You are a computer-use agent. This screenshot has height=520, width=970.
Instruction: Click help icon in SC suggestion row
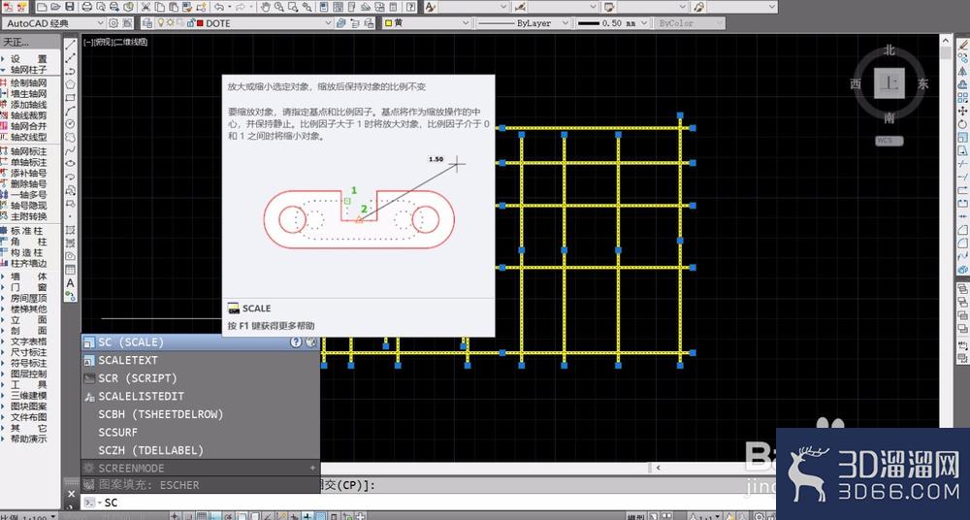pyautogui.click(x=296, y=342)
